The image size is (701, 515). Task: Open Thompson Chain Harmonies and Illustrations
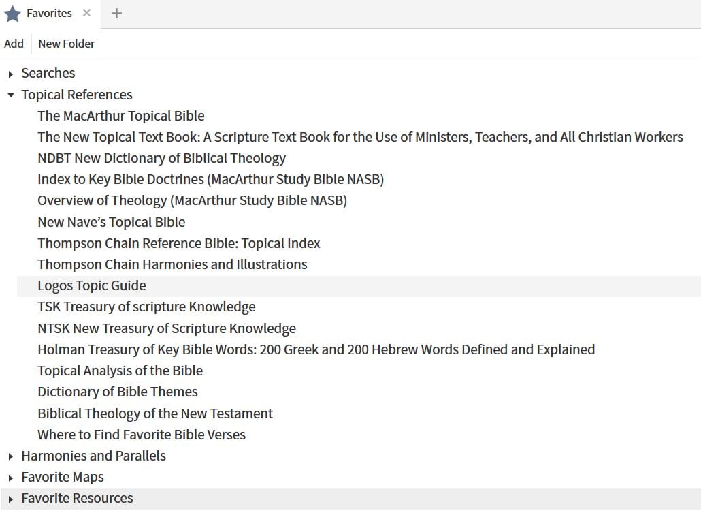point(172,264)
